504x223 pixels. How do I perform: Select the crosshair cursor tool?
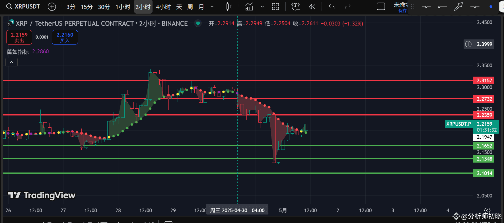tap(475, 7)
